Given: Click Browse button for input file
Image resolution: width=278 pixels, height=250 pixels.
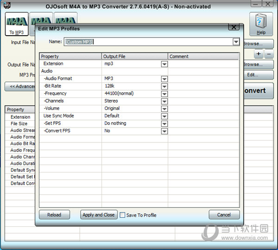Looking at the screenshot, I should pyautogui.click(x=259, y=44).
